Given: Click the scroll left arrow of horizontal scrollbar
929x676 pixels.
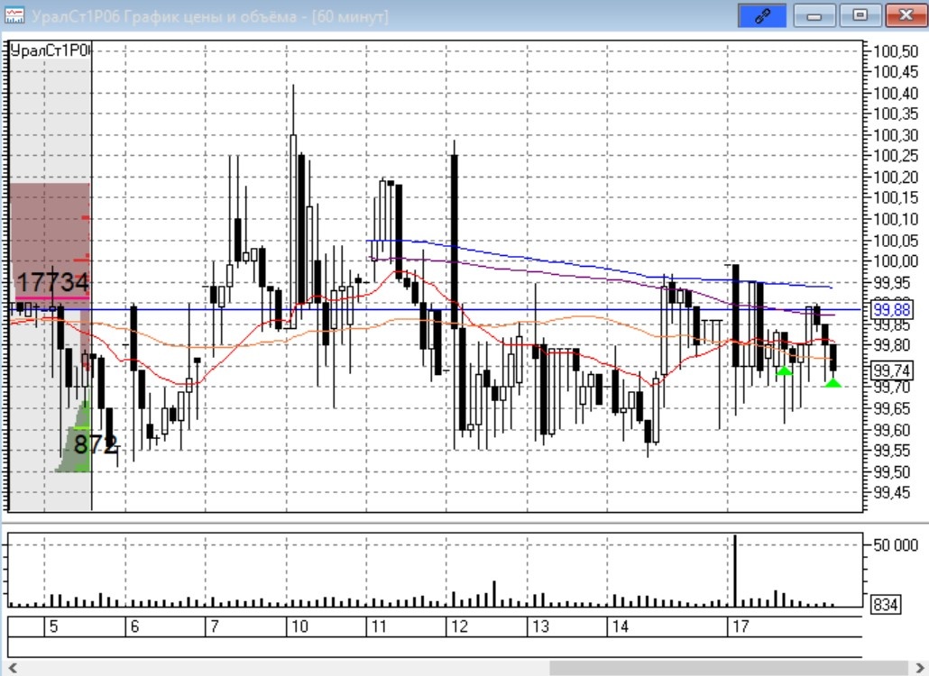Looking at the screenshot, I should click(x=13, y=668).
